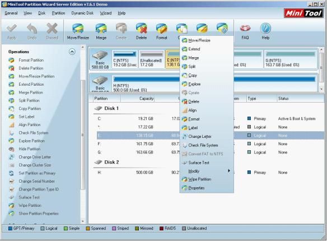
Task: Open the FAQ lifebuoy icon
Action: tap(245, 29)
